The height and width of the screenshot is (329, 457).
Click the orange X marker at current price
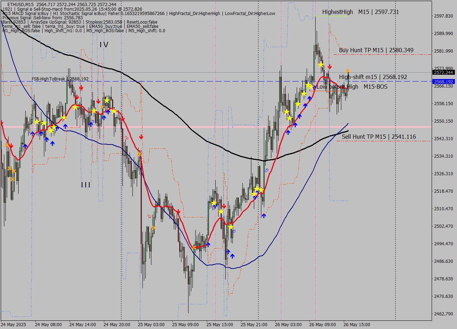(348, 71)
